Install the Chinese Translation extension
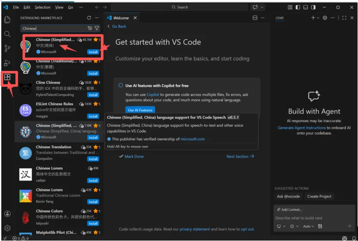The width and height of the screenshot is (358, 241). pyautogui.click(x=93, y=159)
